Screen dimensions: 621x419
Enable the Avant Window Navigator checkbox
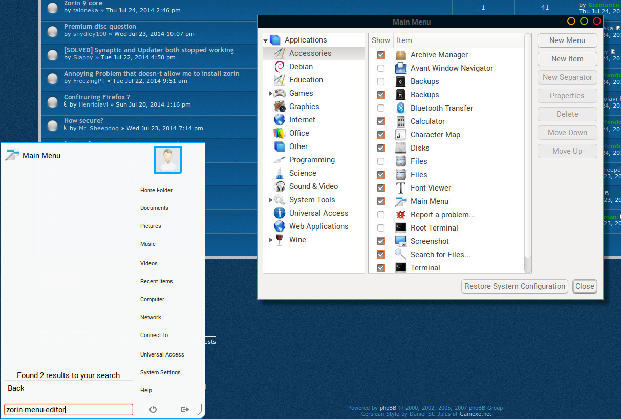381,68
